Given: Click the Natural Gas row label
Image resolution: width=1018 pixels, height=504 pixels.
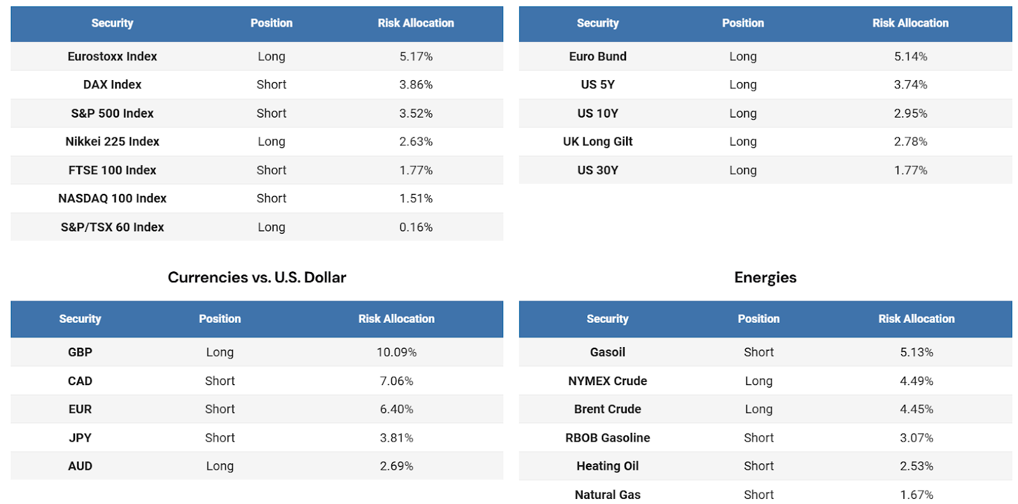Looking at the screenshot, I should pyautogui.click(x=608, y=494).
